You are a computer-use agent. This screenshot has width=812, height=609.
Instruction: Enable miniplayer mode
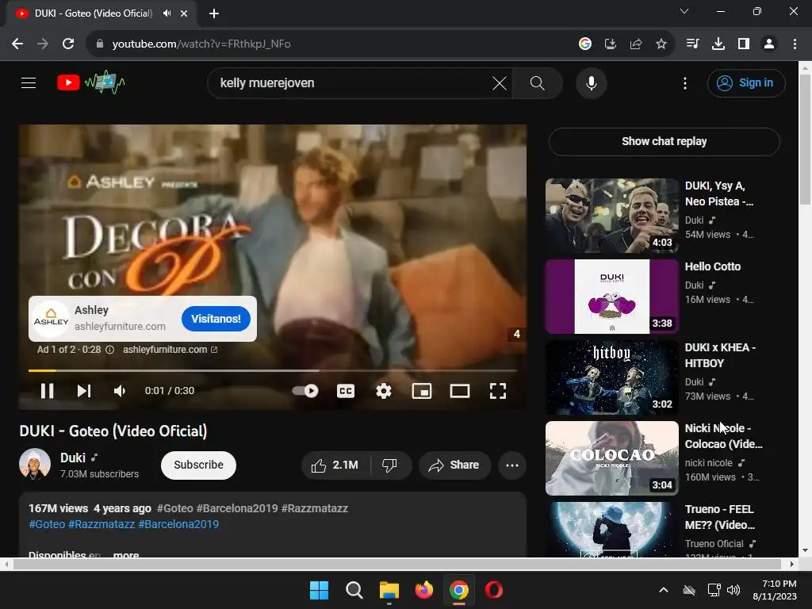point(422,391)
